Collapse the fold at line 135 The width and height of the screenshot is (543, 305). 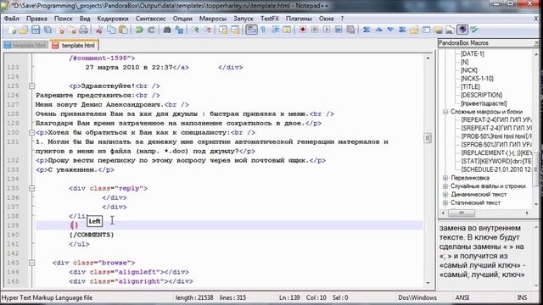(31, 188)
